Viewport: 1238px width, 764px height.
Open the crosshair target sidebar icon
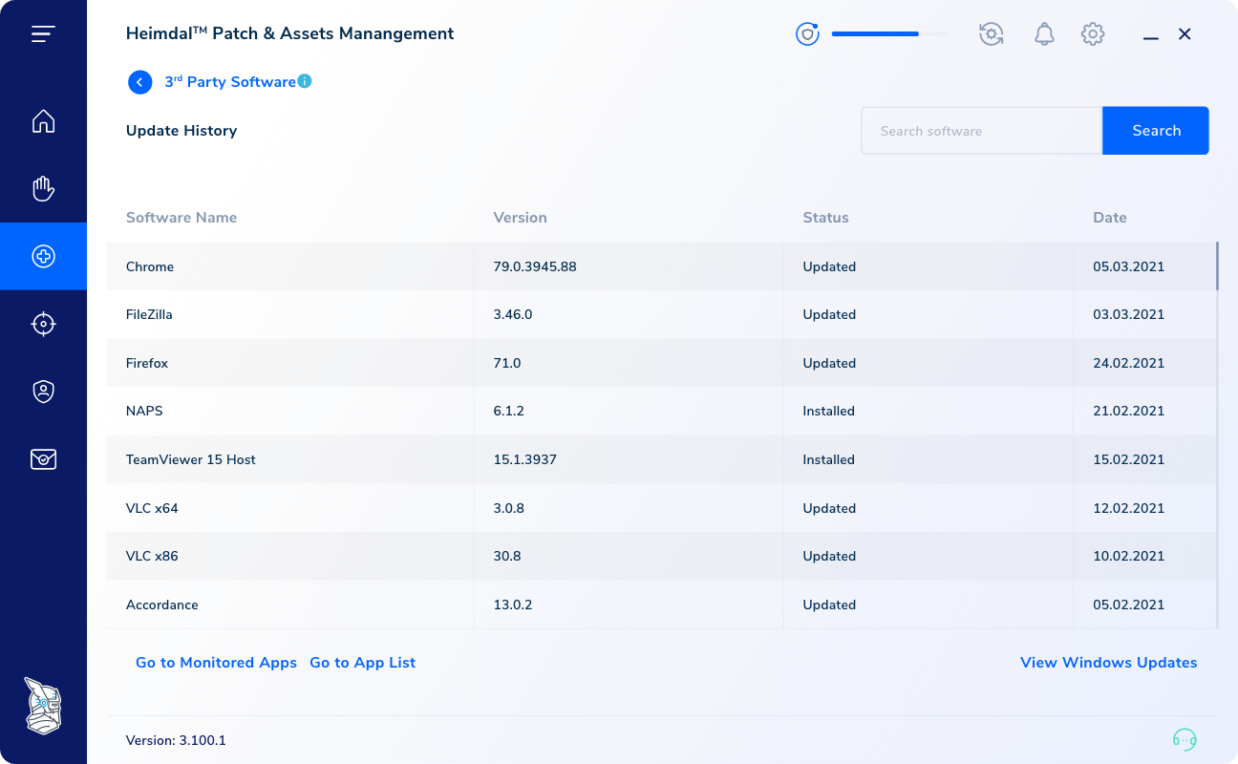(43, 324)
